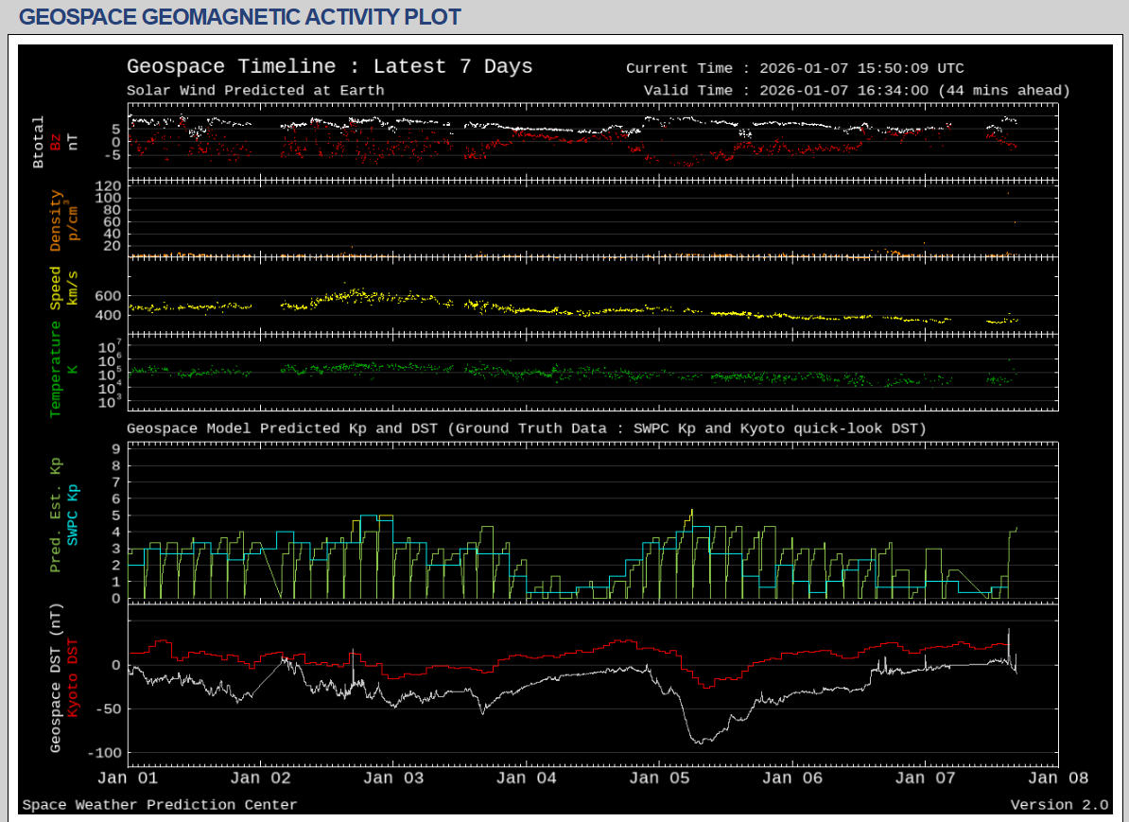Click the Jan 02 date marker
This screenshot has width=1129, height=822.
click(260, 778)
